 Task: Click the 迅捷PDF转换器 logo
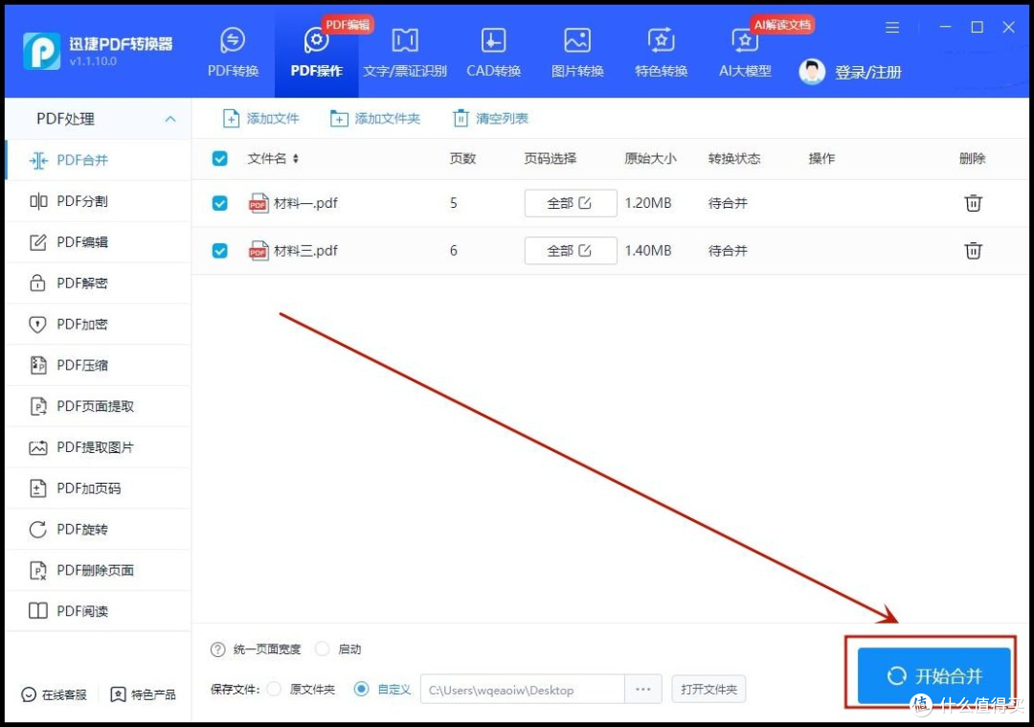(41, 51)
